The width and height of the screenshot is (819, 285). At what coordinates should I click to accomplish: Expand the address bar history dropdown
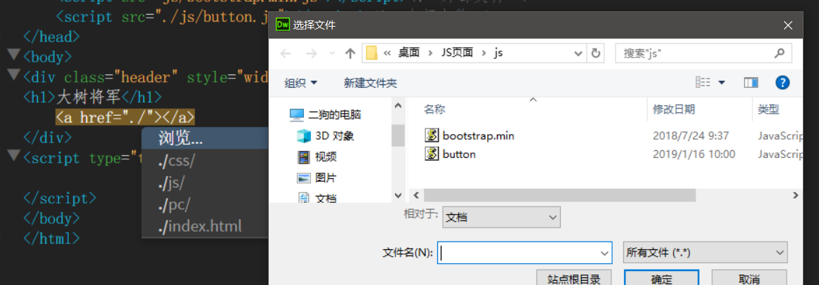coord(578,53)
